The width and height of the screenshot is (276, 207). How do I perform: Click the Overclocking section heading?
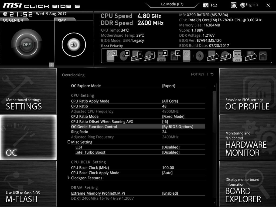(73, 75)
